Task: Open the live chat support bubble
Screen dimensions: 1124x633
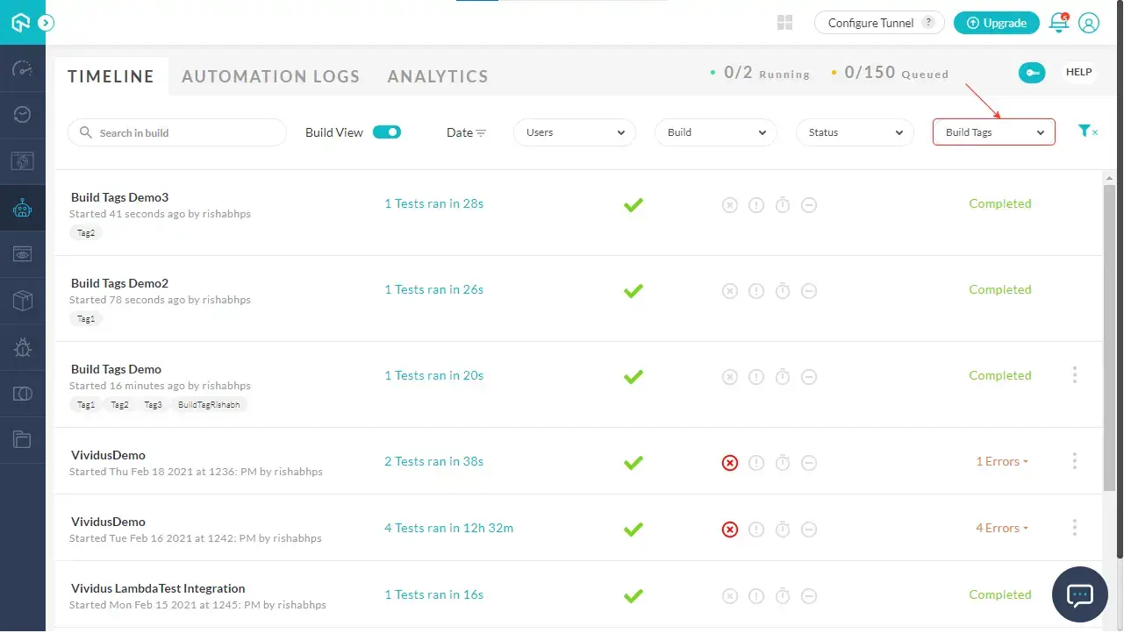Action: click(x=1079, y=595)
